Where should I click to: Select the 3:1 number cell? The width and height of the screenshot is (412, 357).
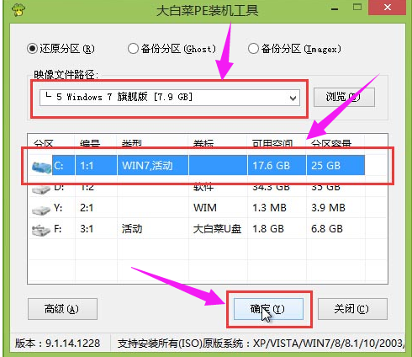[x=87, y=229]
